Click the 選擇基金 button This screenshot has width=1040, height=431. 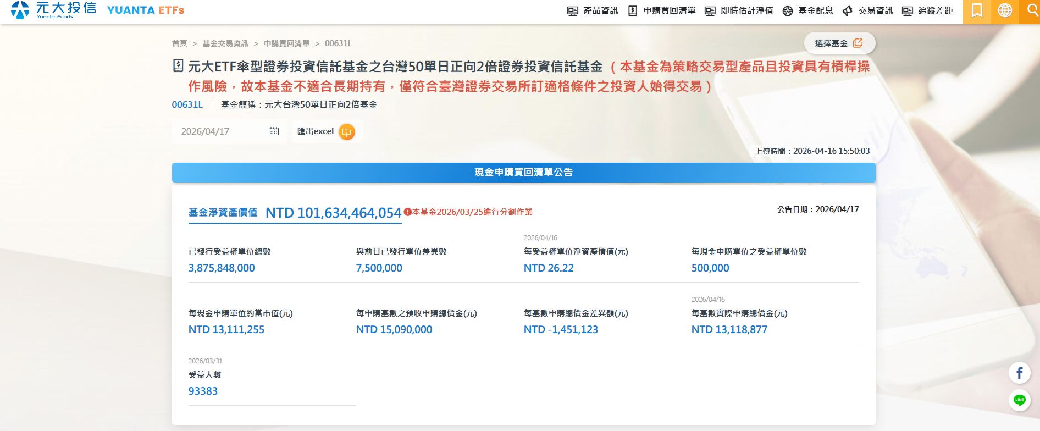[839, 43]
